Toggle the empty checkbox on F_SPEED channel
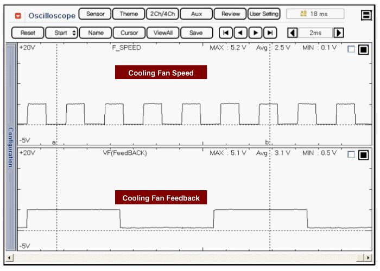Screen dimensions: 380x271 click(351, 49)
